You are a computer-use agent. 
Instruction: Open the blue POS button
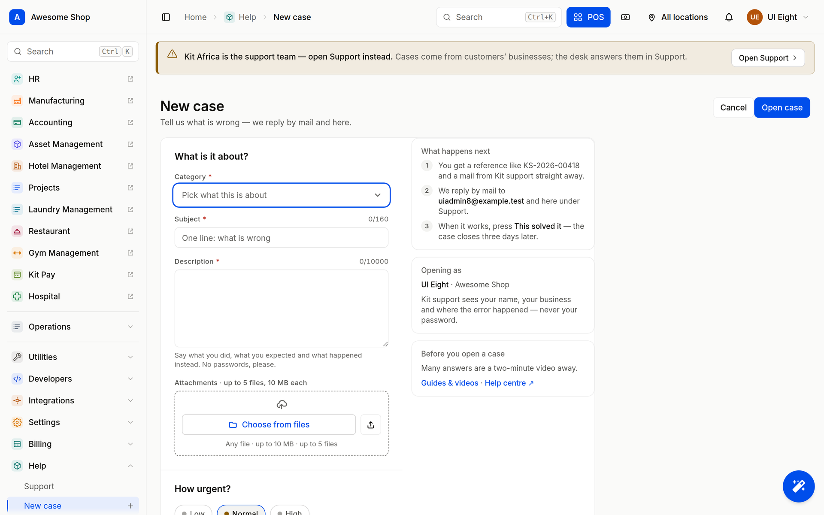588,17
